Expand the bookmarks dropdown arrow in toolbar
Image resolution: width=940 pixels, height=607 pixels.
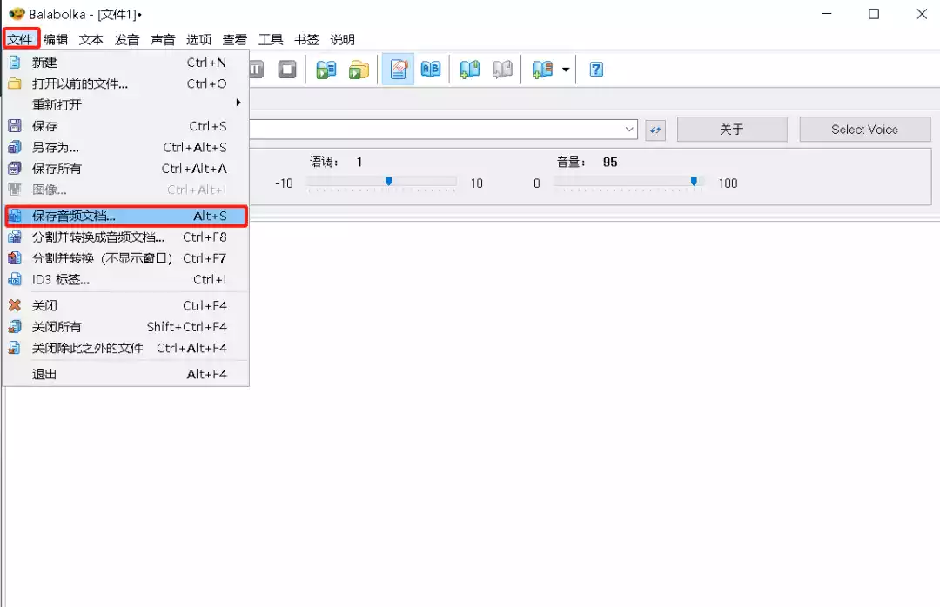[566, 70]
